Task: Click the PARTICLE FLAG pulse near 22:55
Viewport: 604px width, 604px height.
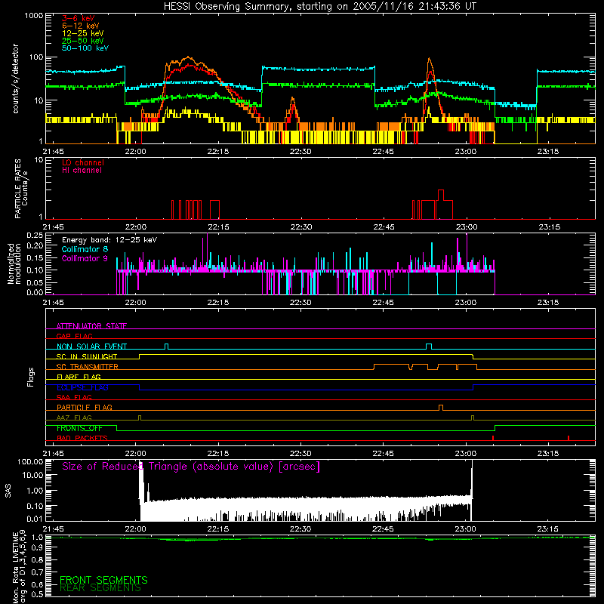Action: 441,407
